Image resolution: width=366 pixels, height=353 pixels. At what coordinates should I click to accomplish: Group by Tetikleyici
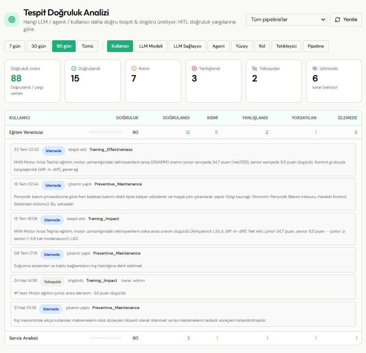[286, 46]
